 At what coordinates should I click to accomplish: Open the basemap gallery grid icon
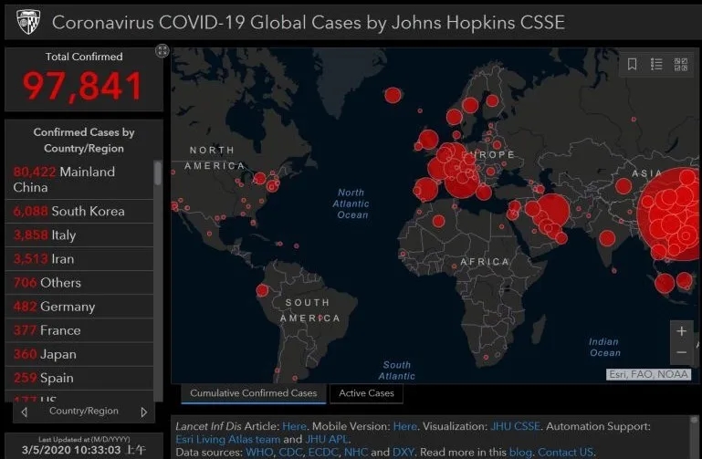click(680, 64)
